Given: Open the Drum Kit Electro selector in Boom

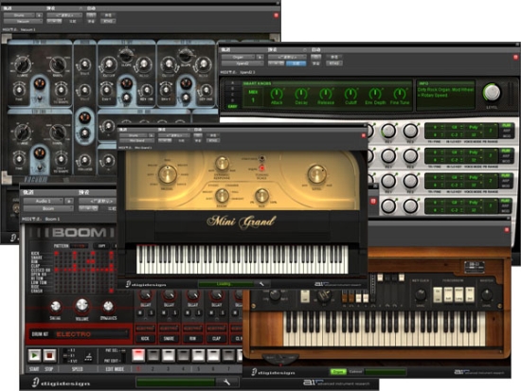Looking at the screenshot, I should tap(80, 334).
